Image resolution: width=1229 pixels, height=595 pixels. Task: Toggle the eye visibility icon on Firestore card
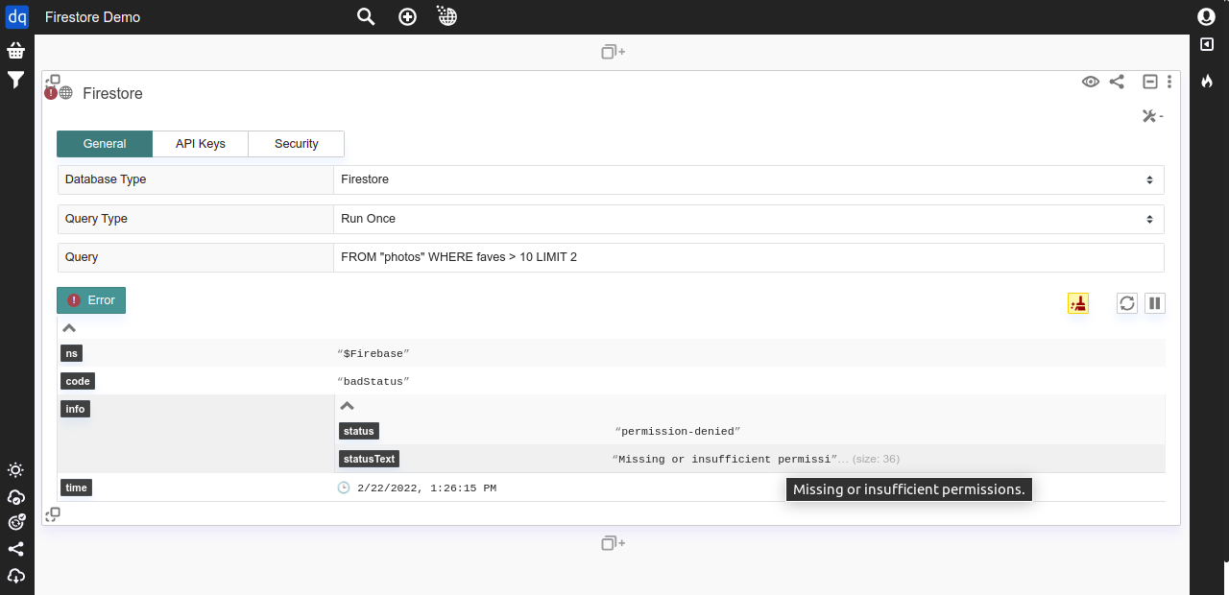pos(1091,82)
